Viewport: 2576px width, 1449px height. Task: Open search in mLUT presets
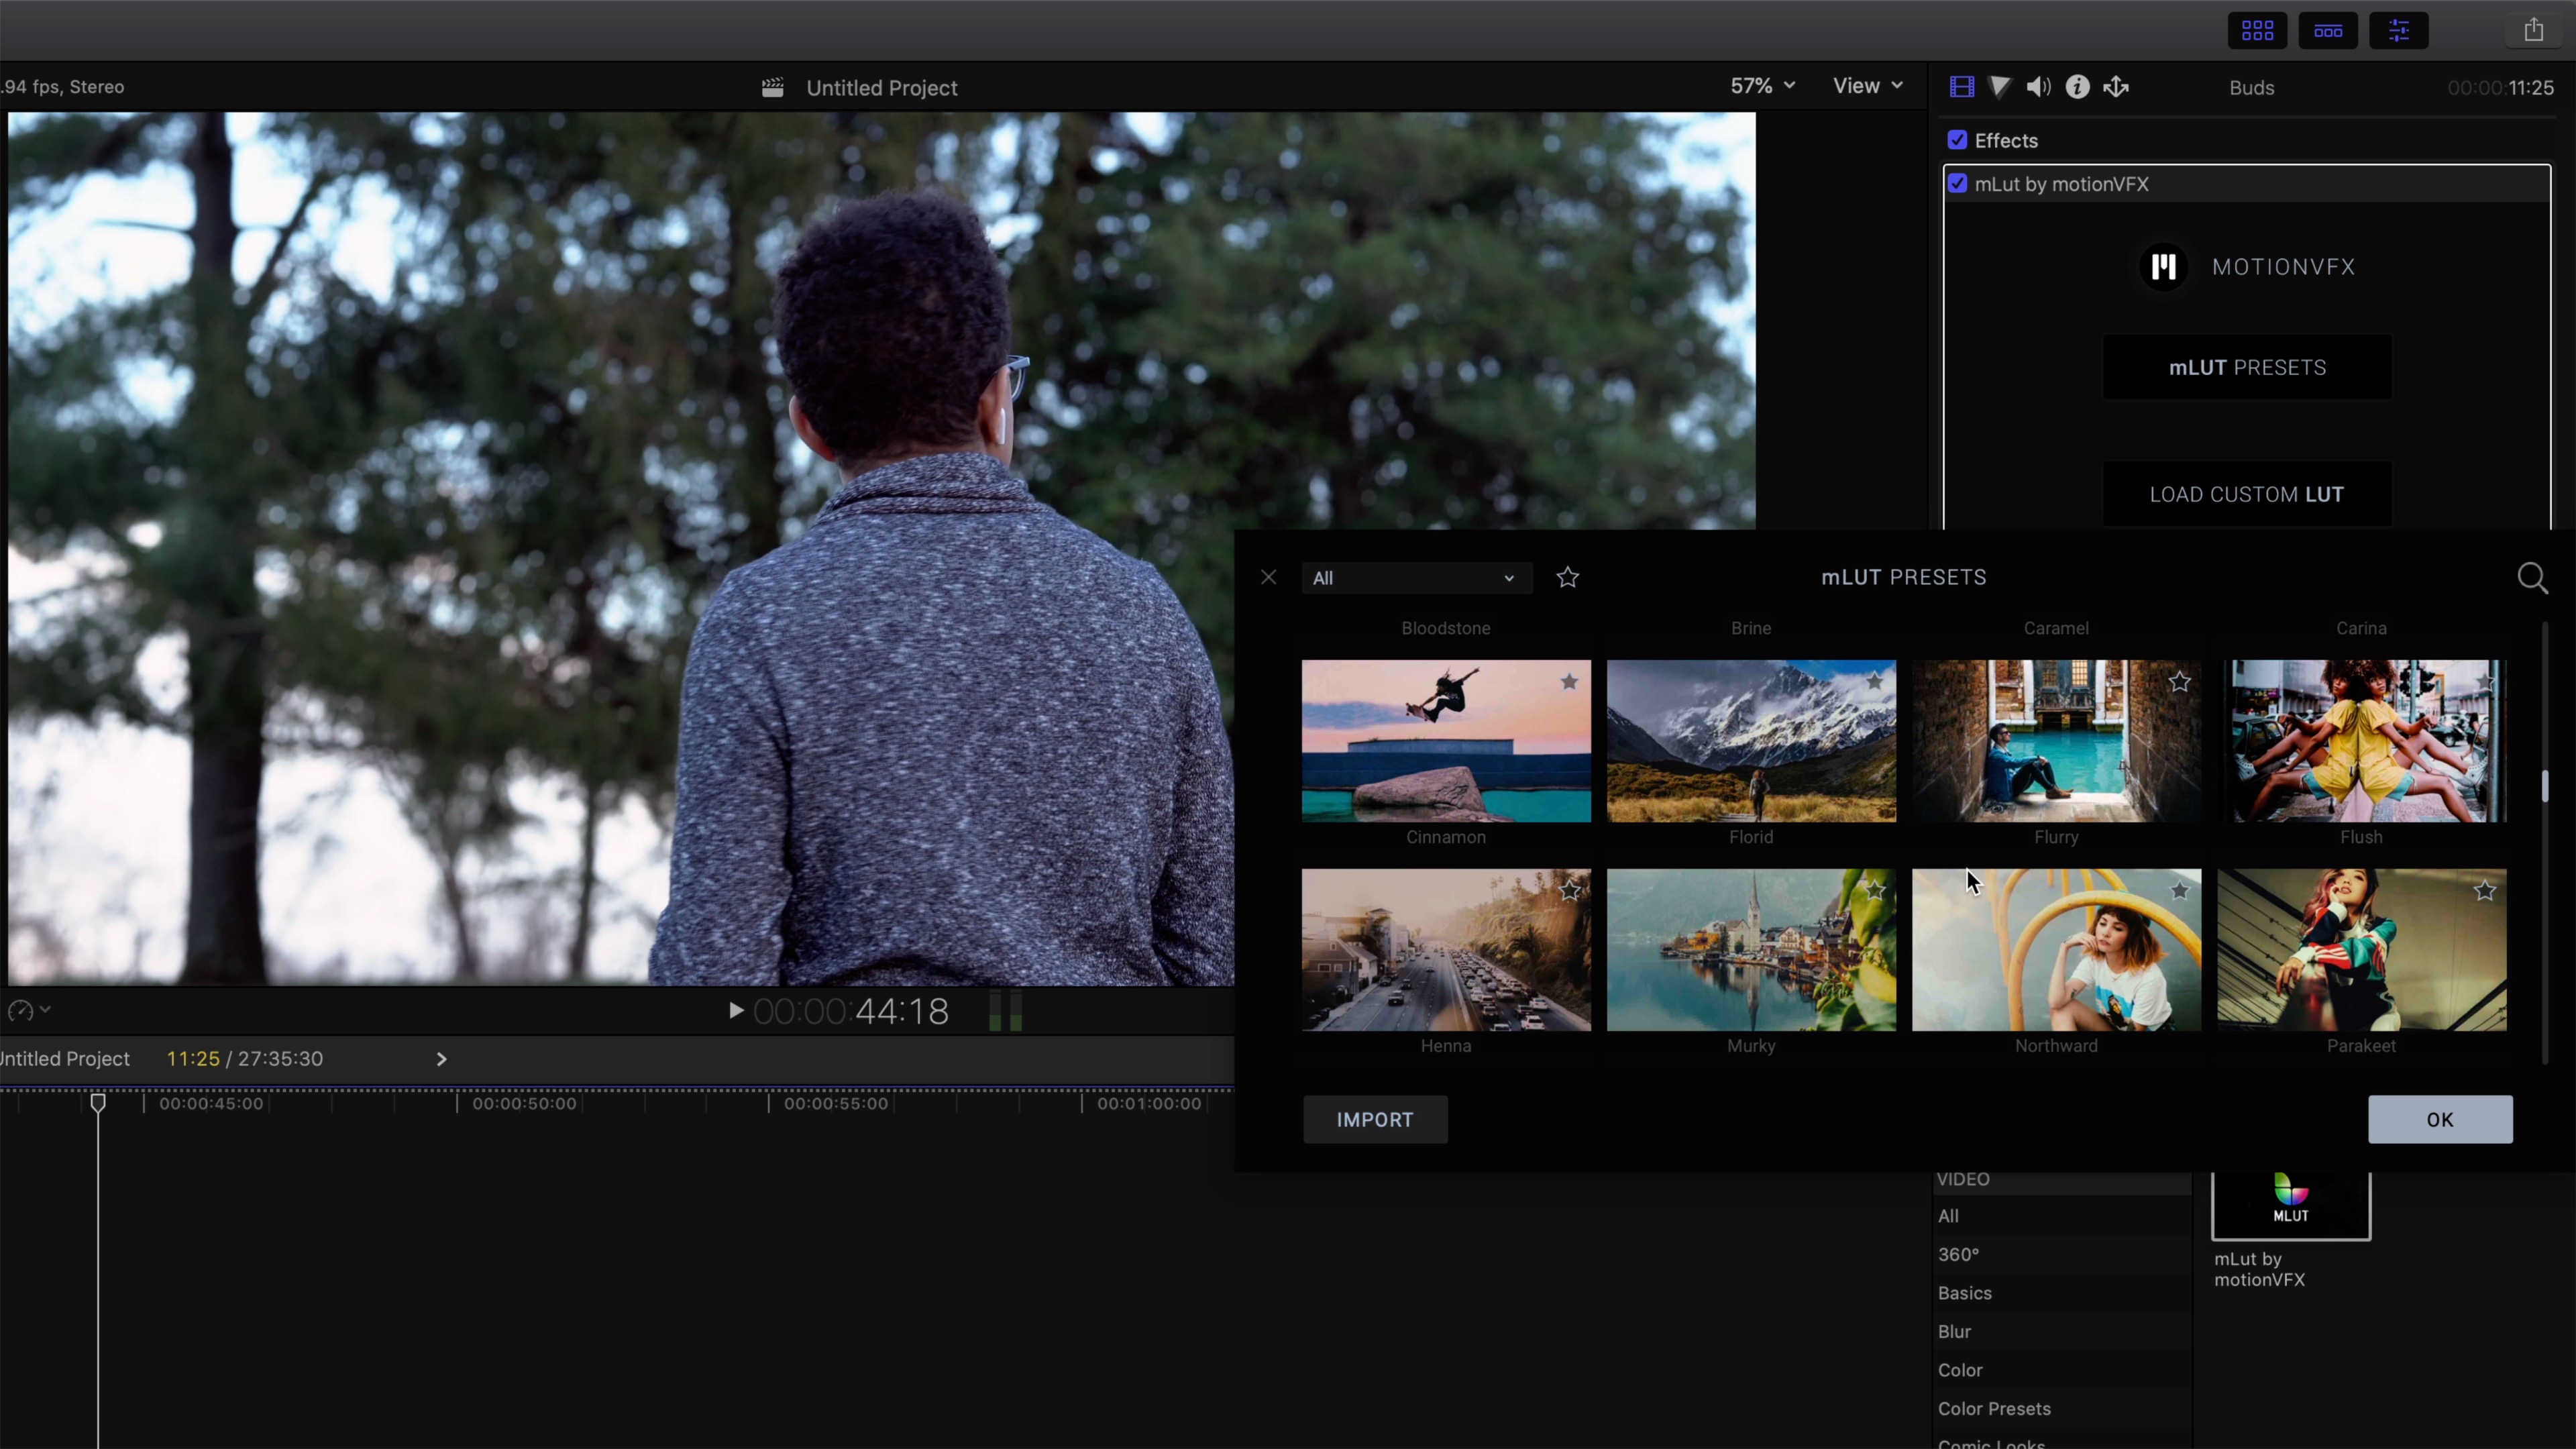2532,578
